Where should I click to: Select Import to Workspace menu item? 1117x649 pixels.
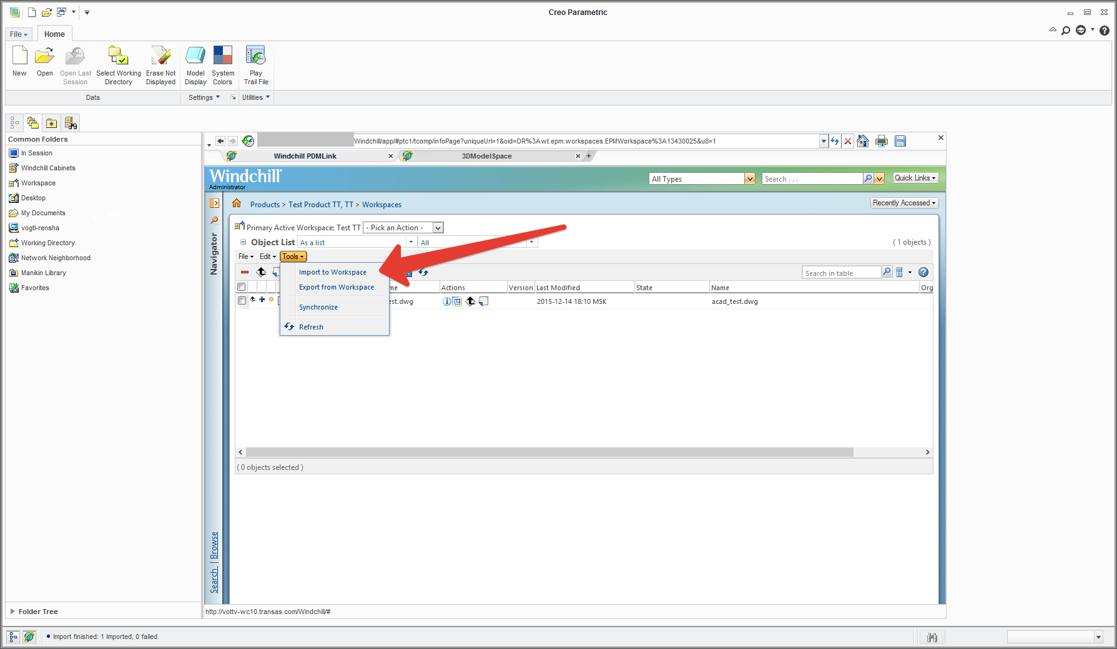[x=333, y=272]
